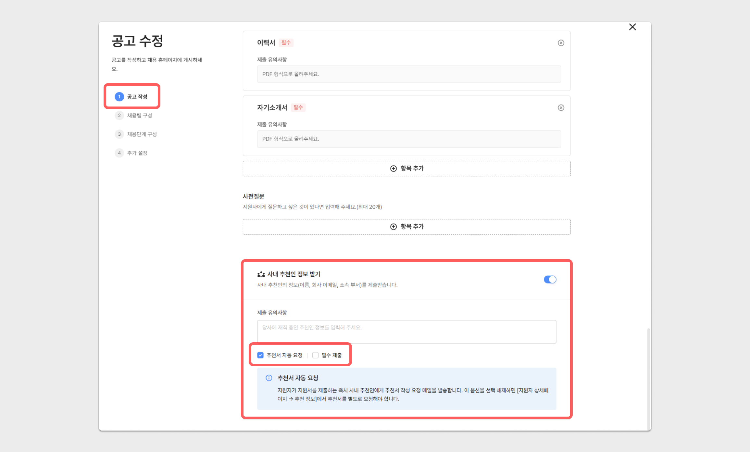This screenshot has width=750, height=452.
Task: Close the 공고 수정 dialog
Action: pos(632,27)
